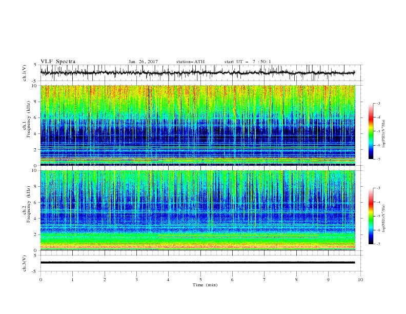Click the "8" tick on time axis
The width and height of the screenshot is (406, 314).
(296, 280)
